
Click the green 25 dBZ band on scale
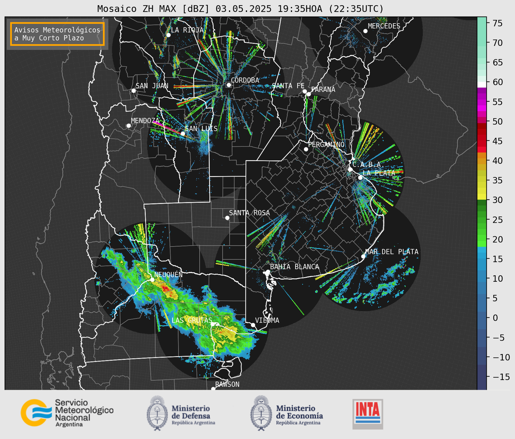pyautogui.click(x=482, y=220)
